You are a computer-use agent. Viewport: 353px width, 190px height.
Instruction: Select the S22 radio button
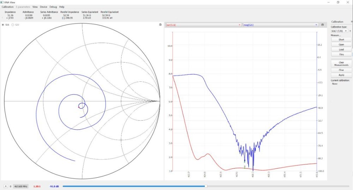point(13,25)
